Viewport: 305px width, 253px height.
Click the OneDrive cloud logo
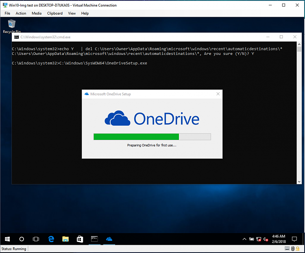coord(117,118)
